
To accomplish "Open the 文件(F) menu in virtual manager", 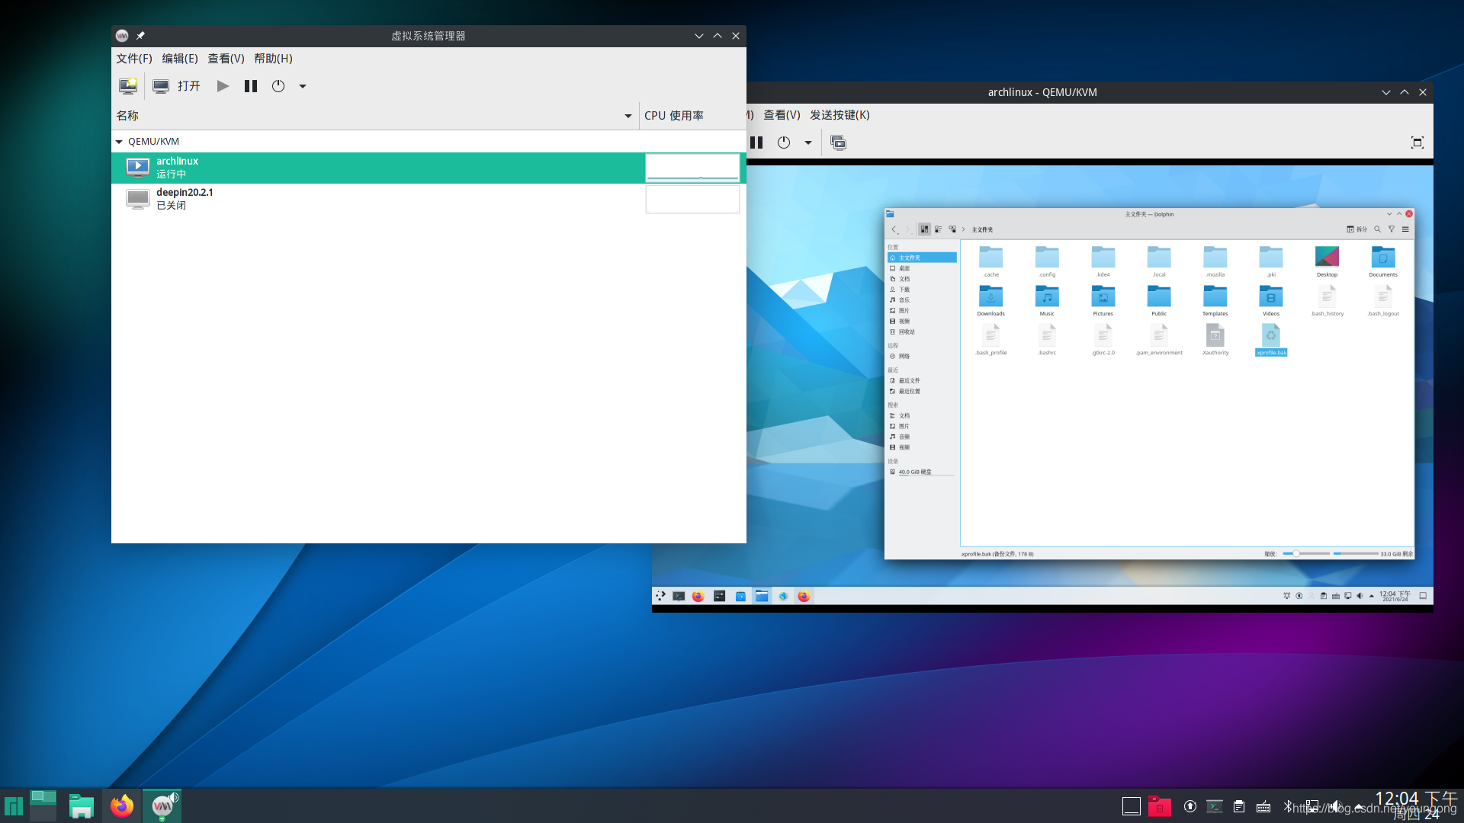I will 133,58.
